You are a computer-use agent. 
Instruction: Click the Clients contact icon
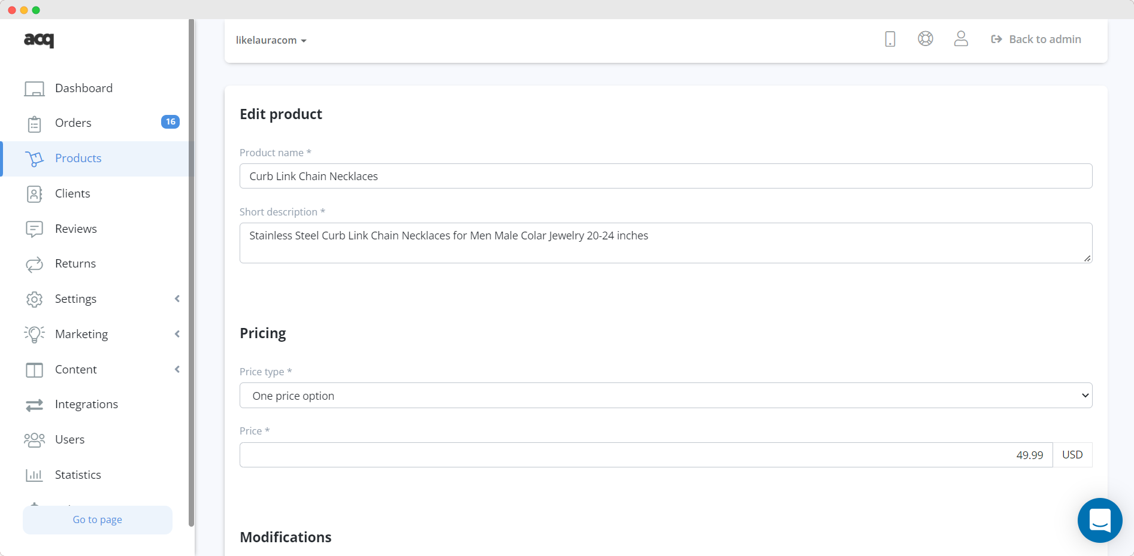[x=34, y=194]
